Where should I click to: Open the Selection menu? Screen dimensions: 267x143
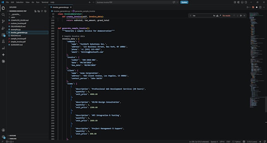pos(20,2)
